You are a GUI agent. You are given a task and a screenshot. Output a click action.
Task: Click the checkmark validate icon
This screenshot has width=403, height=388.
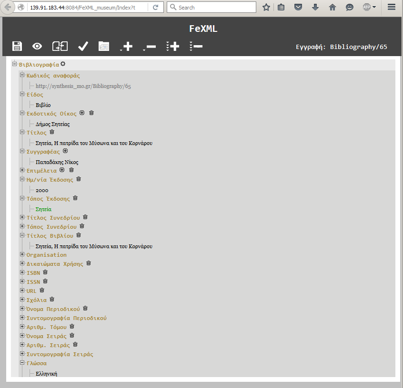click(x=83, y=46)
